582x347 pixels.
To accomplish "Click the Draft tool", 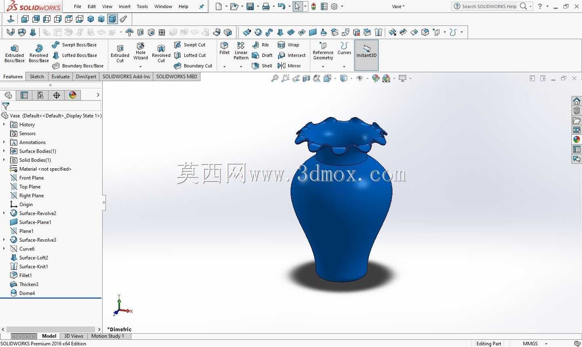I will (x=262, y=55).
